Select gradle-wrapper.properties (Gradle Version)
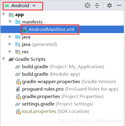The image size is (125, 126). [x=69, y=82]
